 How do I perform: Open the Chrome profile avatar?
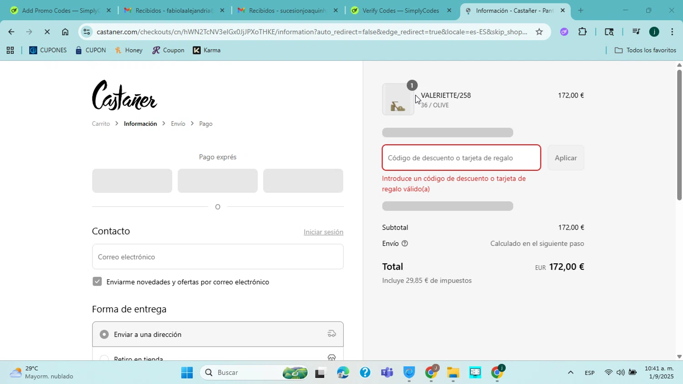654,32
